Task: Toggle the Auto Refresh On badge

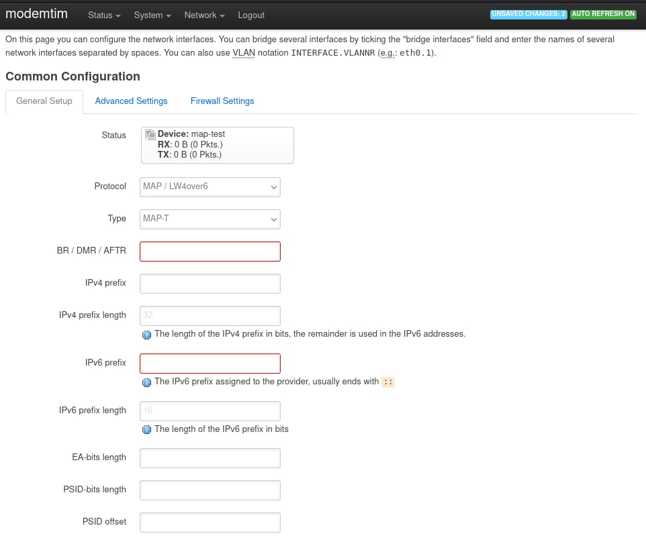Action: (603, 14)
